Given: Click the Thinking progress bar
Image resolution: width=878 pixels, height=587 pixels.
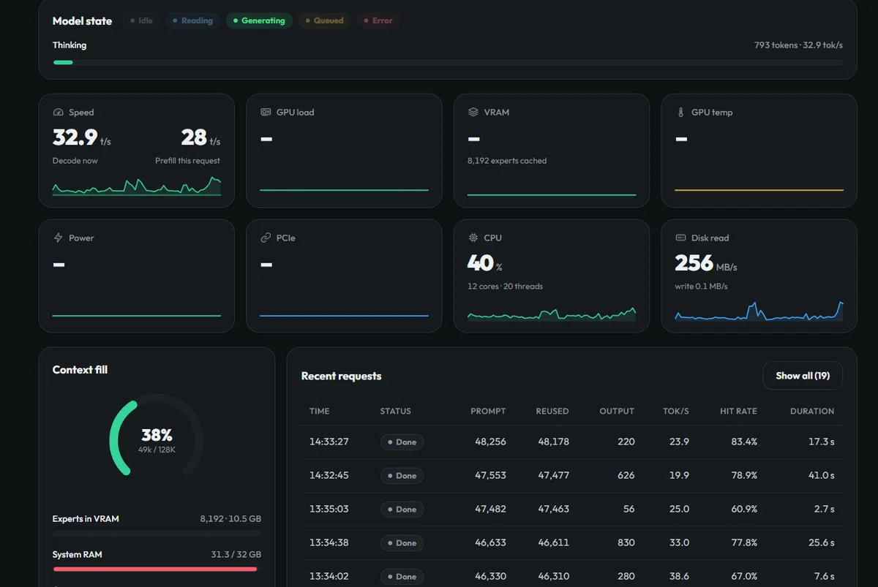Looking at the screenshot, I should click(x=448, y=63).
